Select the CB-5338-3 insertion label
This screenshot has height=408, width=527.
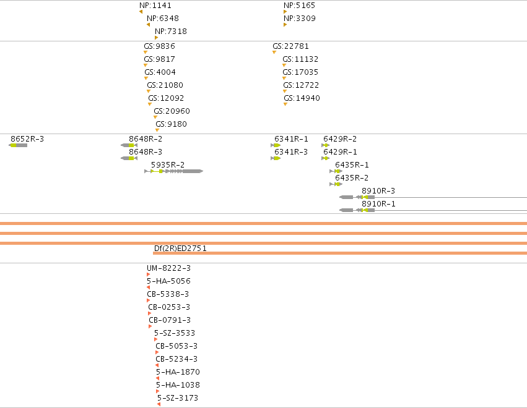tap(168, 294)
